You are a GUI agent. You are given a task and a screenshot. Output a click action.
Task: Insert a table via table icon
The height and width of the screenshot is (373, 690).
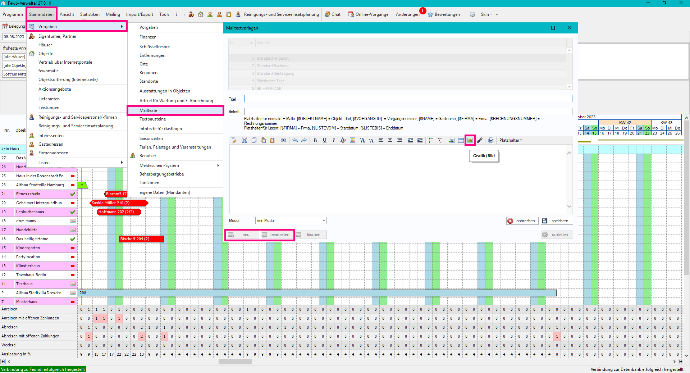click(461, 140)
